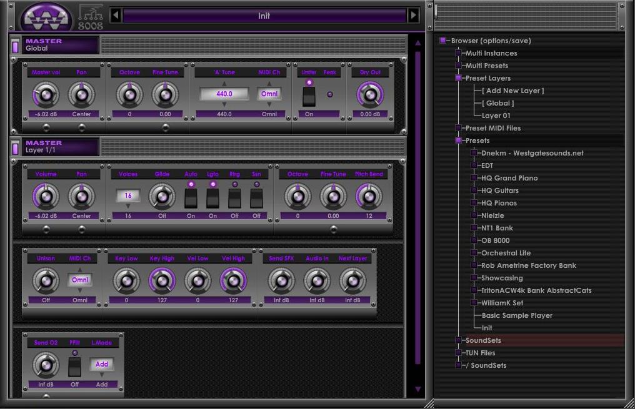Expand the OB 8000 preset folder
The width and height of the screenshot is (635, 409).
[x=474, y=240]
